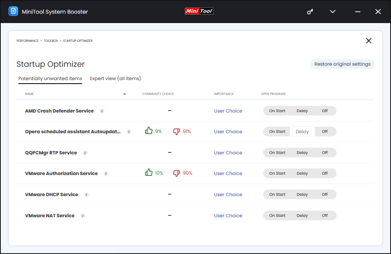
Task: Expand the title bar chevron menu
Action: coord(333,11)
